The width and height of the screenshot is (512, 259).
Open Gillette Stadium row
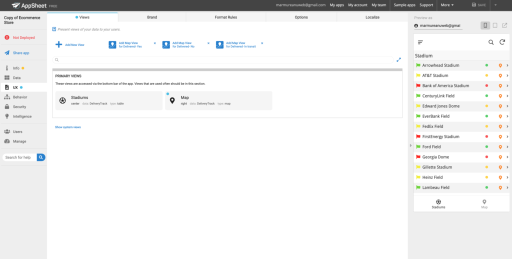[461, 167]
